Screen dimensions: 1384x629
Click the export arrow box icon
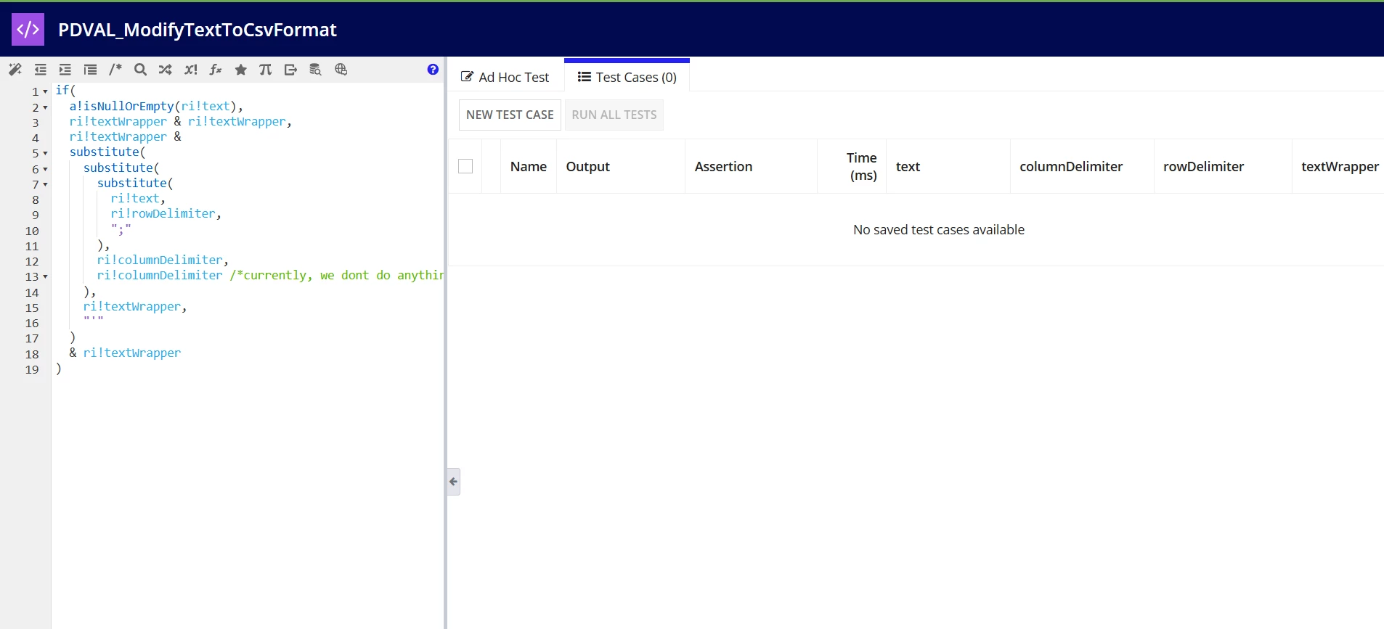pyautogui.click(x=290, y=70)
